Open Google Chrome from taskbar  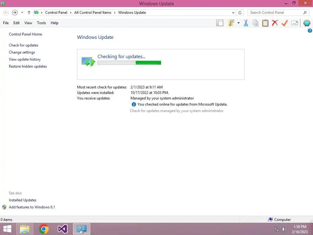[x=44, y=229]
